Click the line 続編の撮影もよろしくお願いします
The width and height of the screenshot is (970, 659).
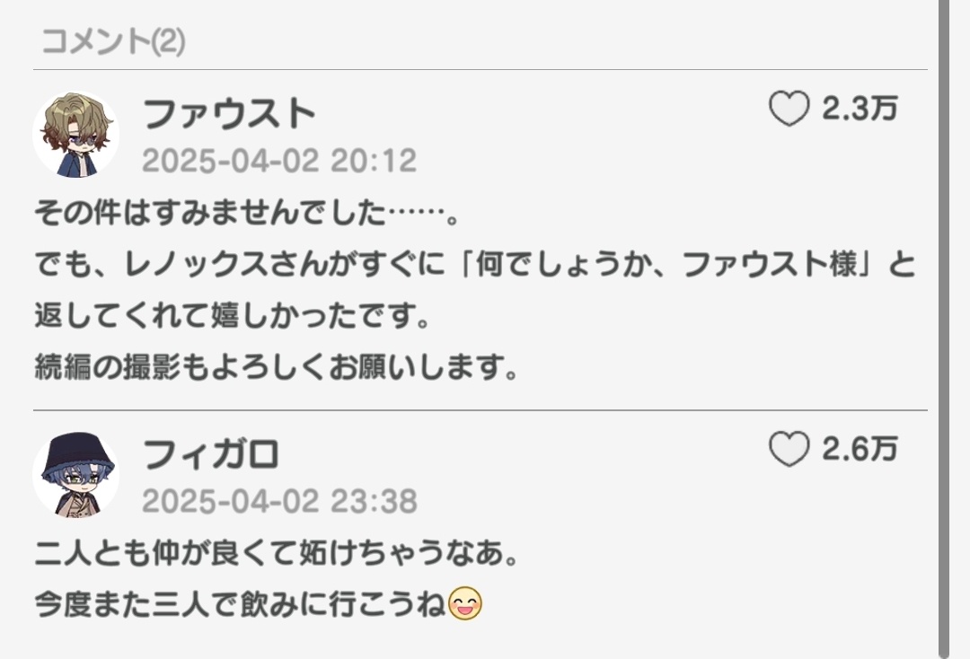click(276, 367)
